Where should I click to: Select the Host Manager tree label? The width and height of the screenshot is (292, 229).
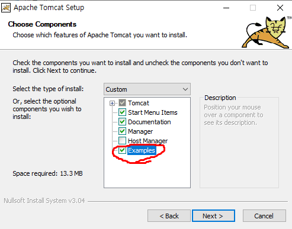coord(147,141)
